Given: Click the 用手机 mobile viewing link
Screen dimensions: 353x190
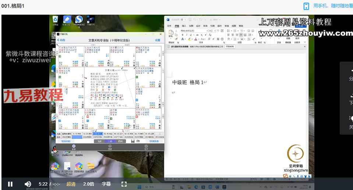Looking at the screenshot, I should (x=332, y=6).
